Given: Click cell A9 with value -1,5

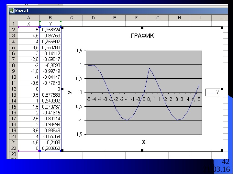Looking at the screenshot, I should (x=29, y=71).
